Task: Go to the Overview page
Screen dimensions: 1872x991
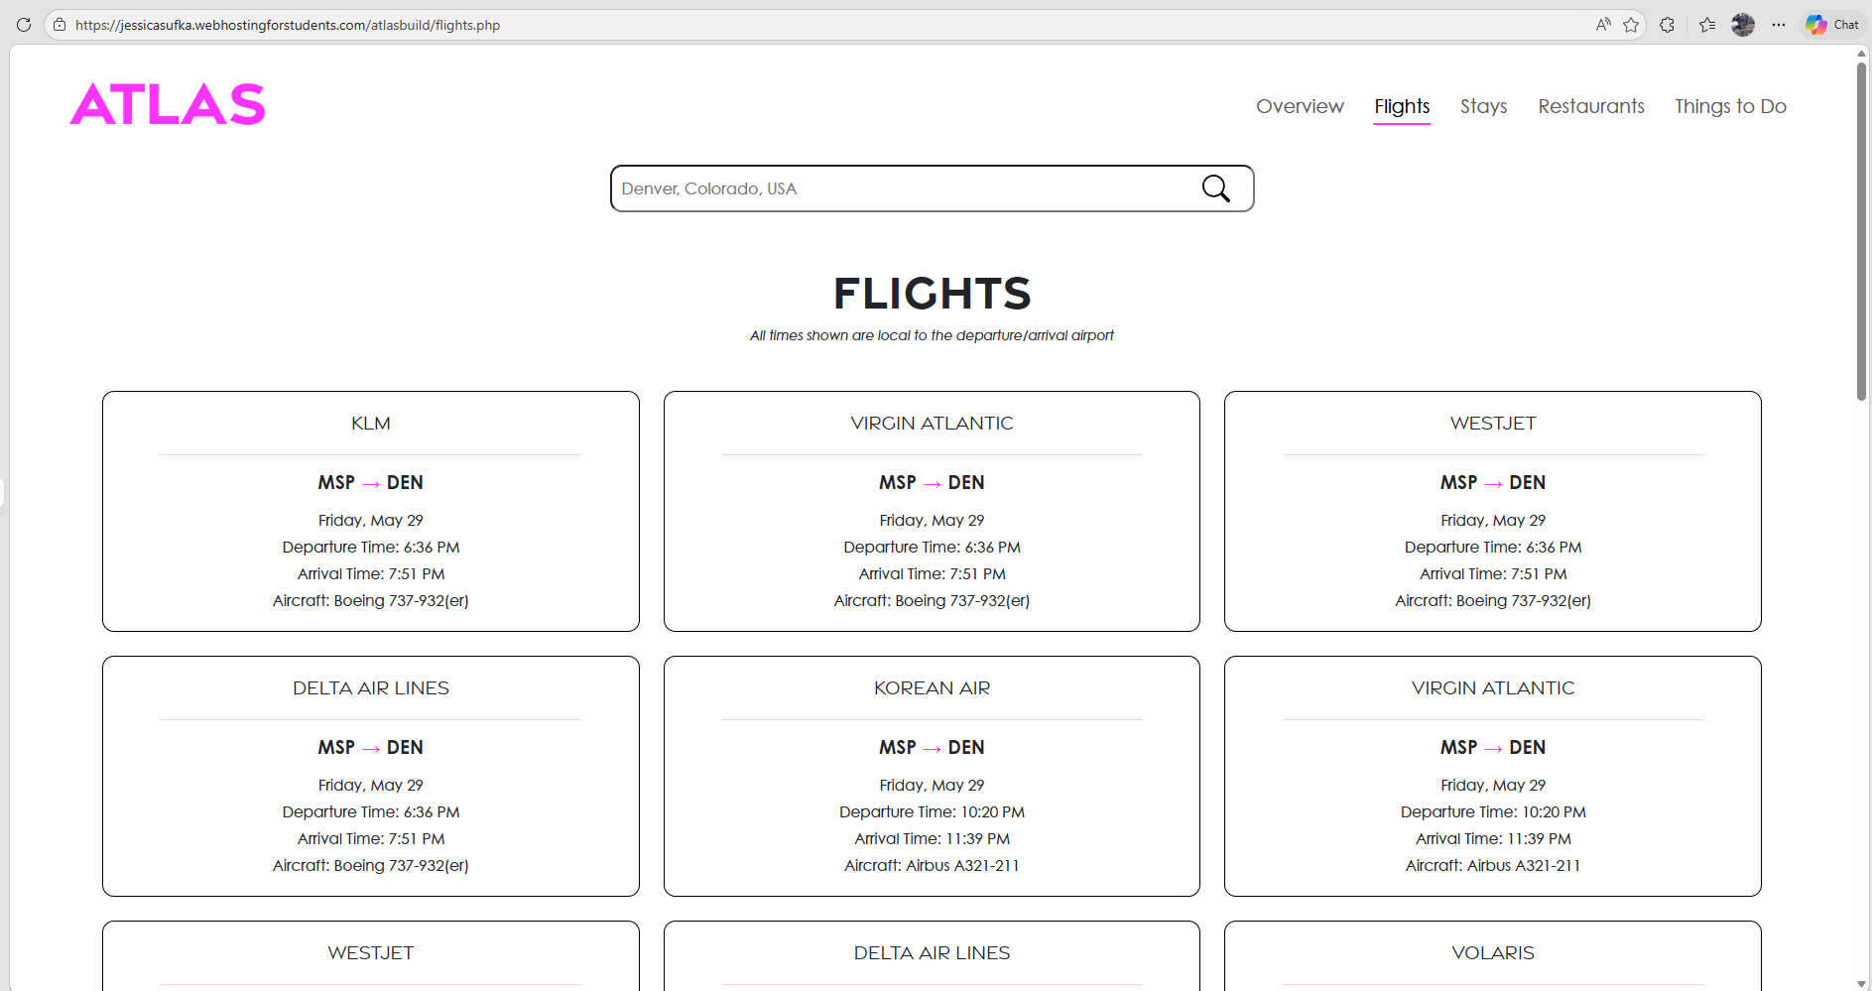Action: (x=1300, y=106)
